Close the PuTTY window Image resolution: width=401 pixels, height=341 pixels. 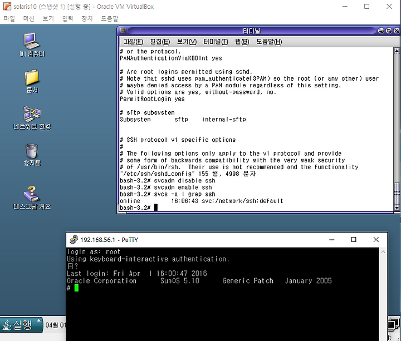pyautogui.click(x=376, y=240)
